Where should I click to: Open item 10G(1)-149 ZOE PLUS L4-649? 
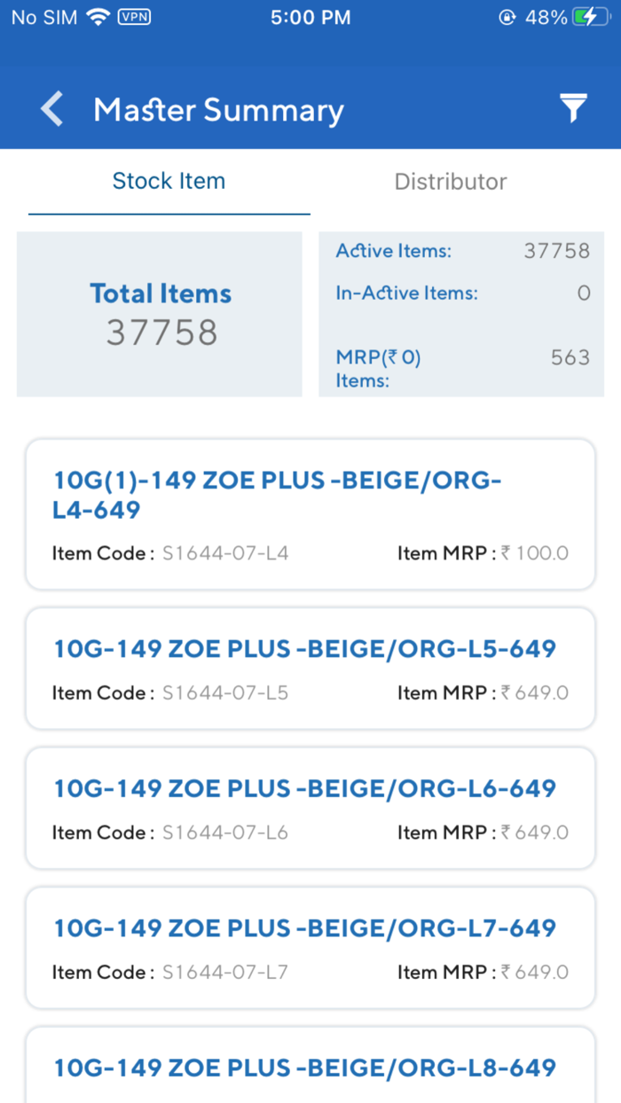pos(310,514)
